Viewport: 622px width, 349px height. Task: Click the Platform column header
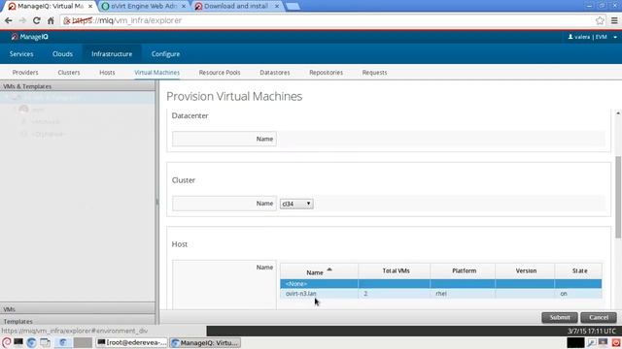[x=464, y=271]
